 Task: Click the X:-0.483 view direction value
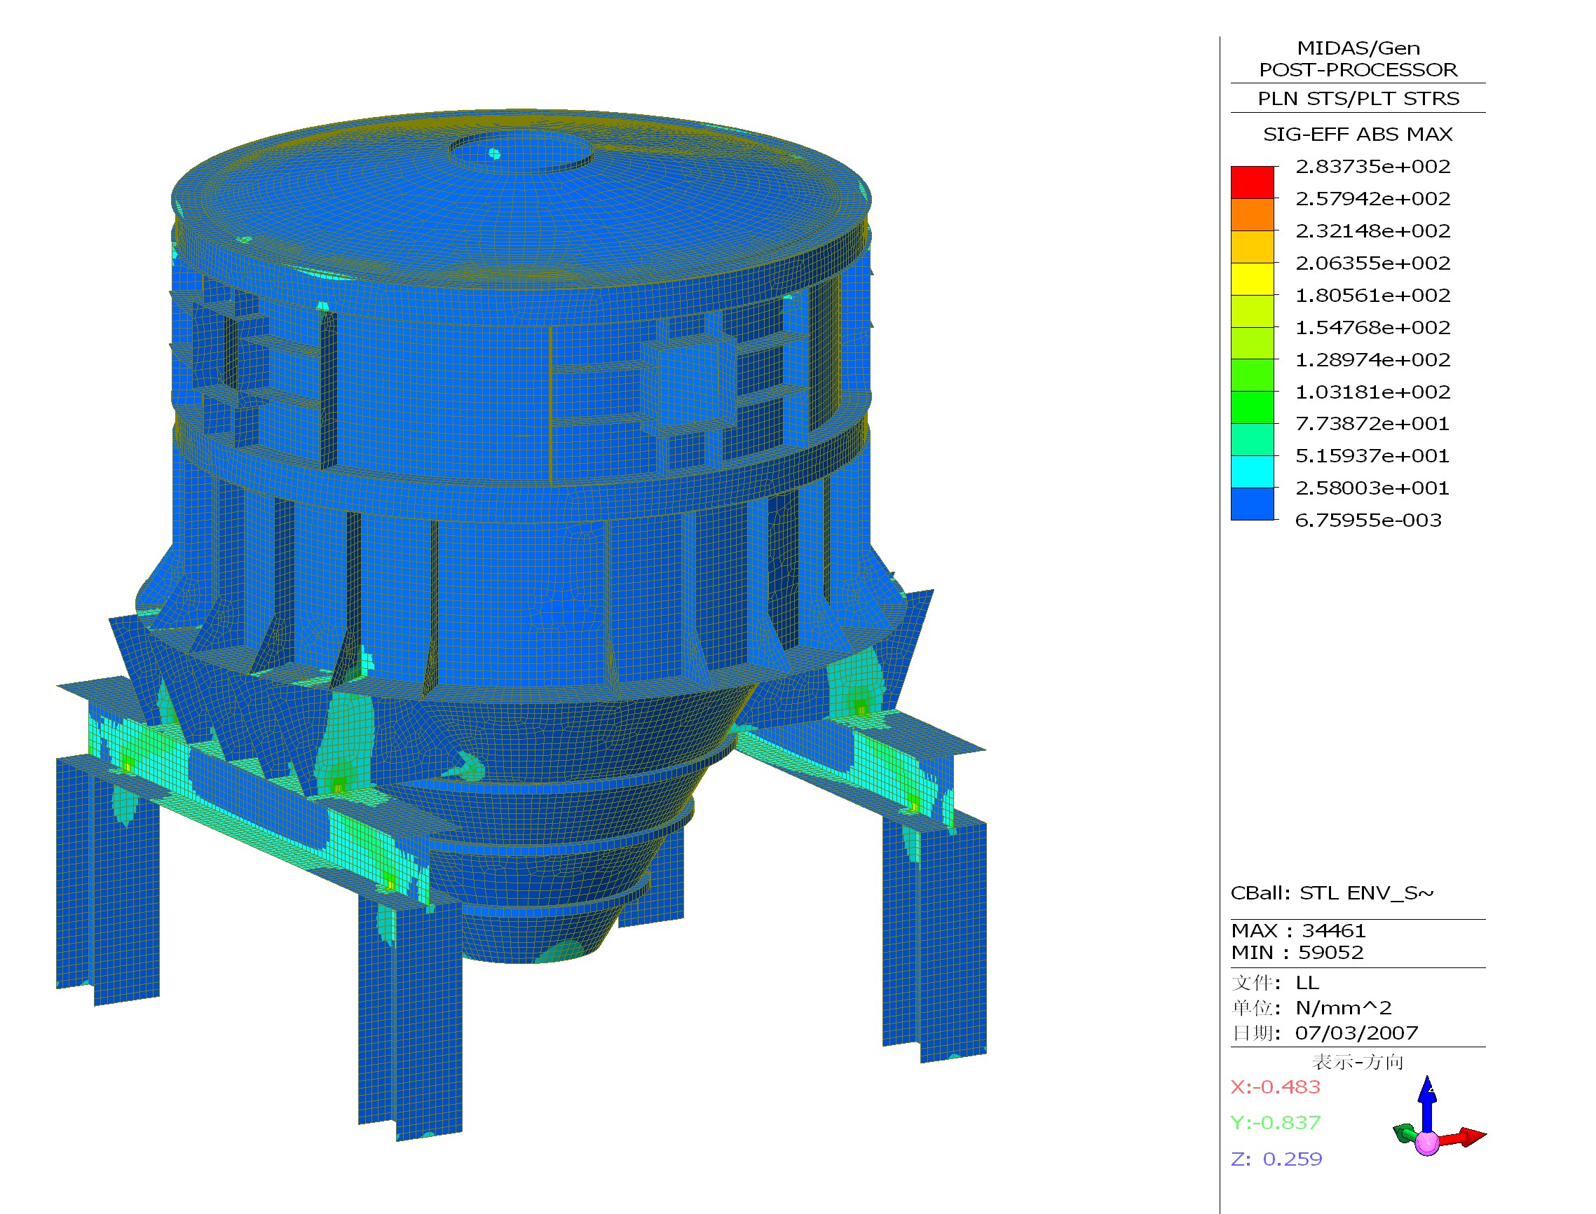[1275, 1087]
